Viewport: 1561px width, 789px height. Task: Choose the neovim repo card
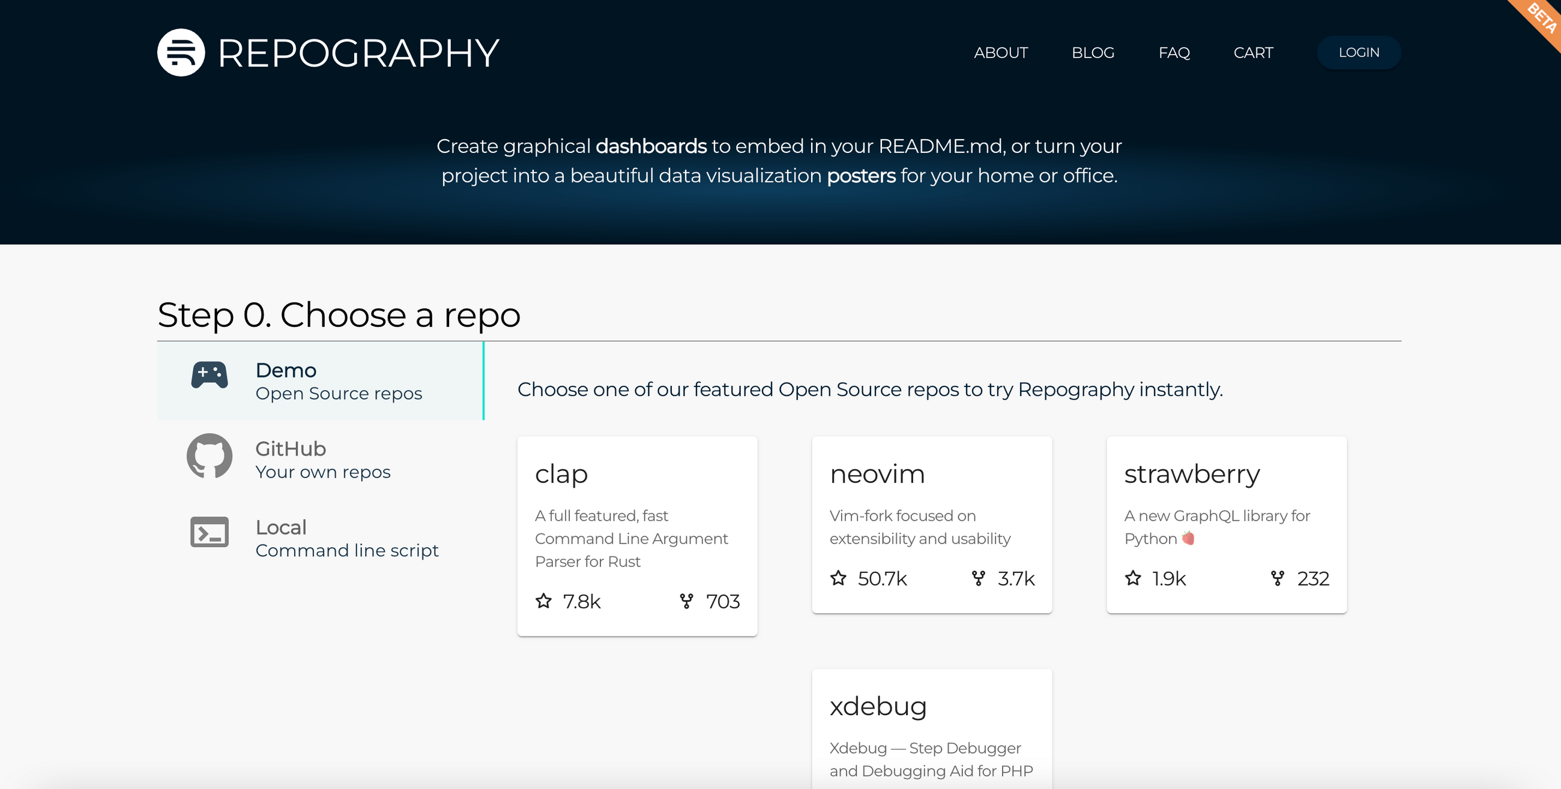[931, 524]
